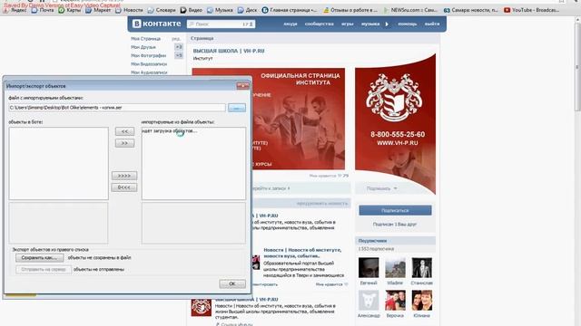Viewport: 581px width, 326px height.
Task: Click the +3 friends counter badge
Action: (x=179, y=47)
